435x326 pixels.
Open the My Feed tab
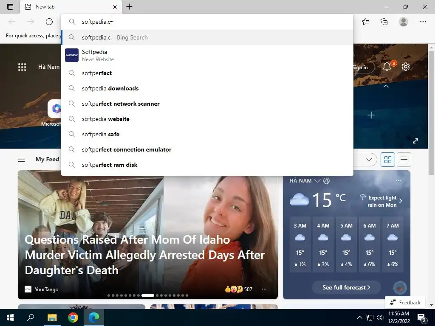pos(47,160)
